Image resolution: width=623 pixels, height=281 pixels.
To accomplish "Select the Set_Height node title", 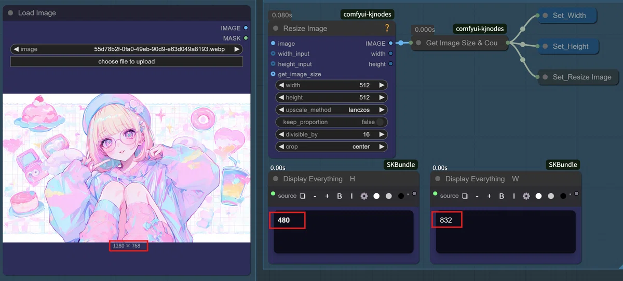I will coord(571,46).
